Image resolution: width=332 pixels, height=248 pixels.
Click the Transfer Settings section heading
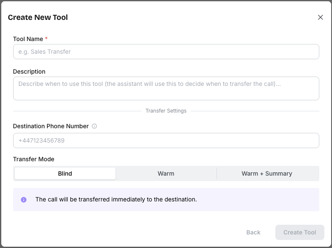(x=166, y=111)
